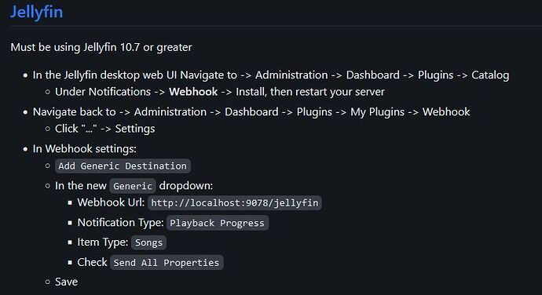Click the bold Webhook text
This screenshot has width=542, height=295.
click(193, 92)
